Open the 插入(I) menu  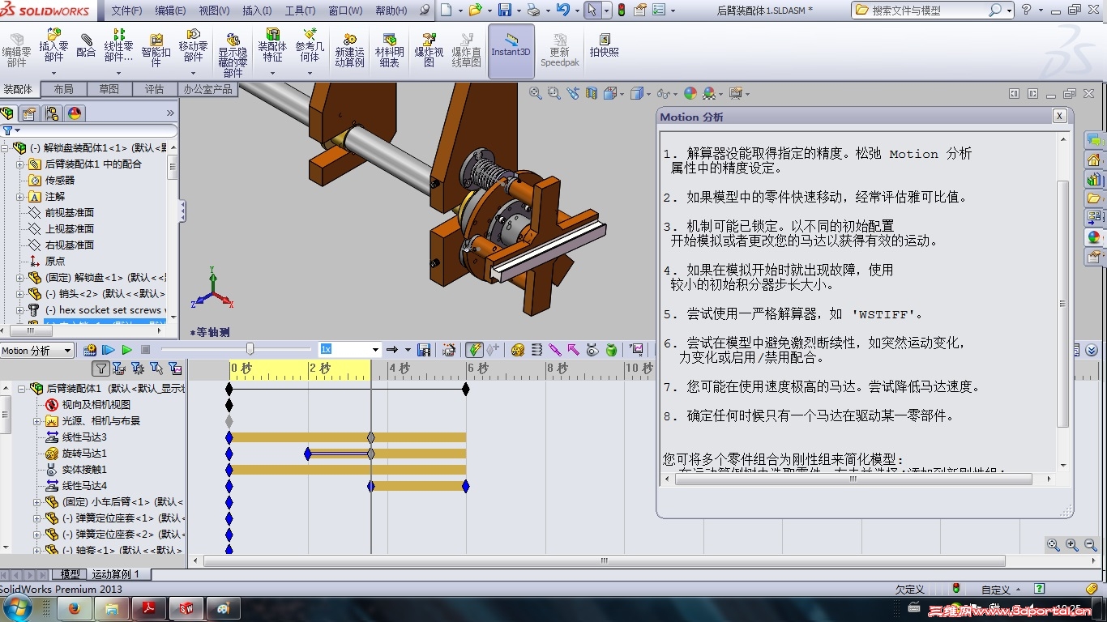258,11
